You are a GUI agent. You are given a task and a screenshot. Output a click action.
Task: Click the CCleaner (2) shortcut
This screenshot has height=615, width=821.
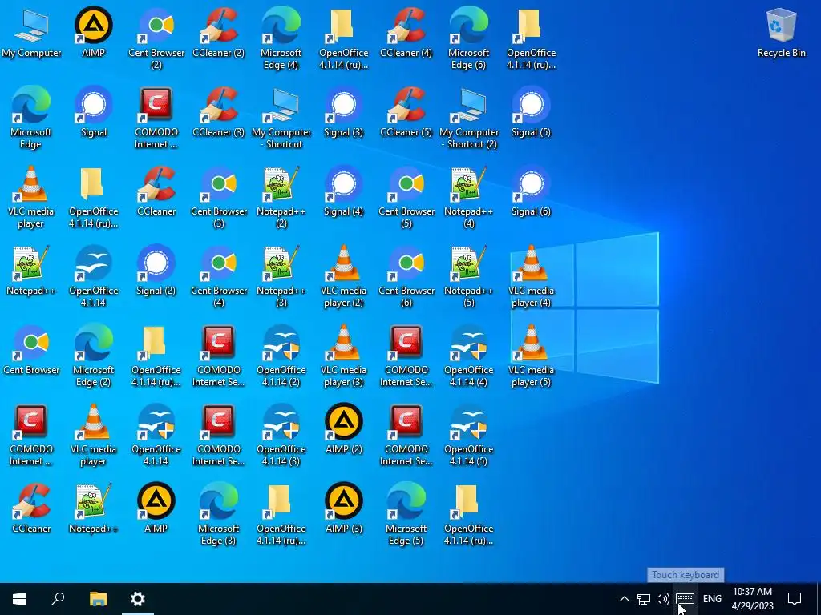click(x=218, y=33)
